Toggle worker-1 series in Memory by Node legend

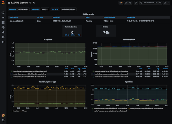pos(111,77)
